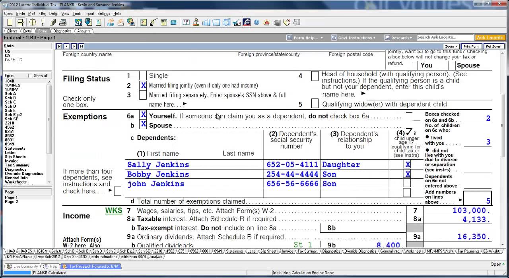Open the E-File menu
509x278 pixels.
point(20,14)
